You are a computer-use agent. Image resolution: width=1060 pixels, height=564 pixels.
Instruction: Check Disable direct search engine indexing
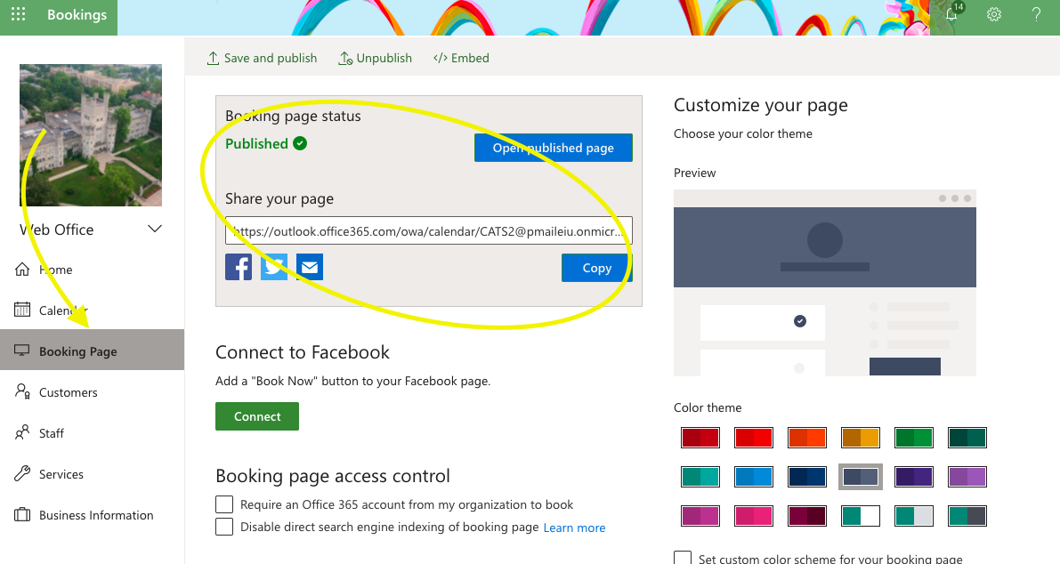point(224,528)
